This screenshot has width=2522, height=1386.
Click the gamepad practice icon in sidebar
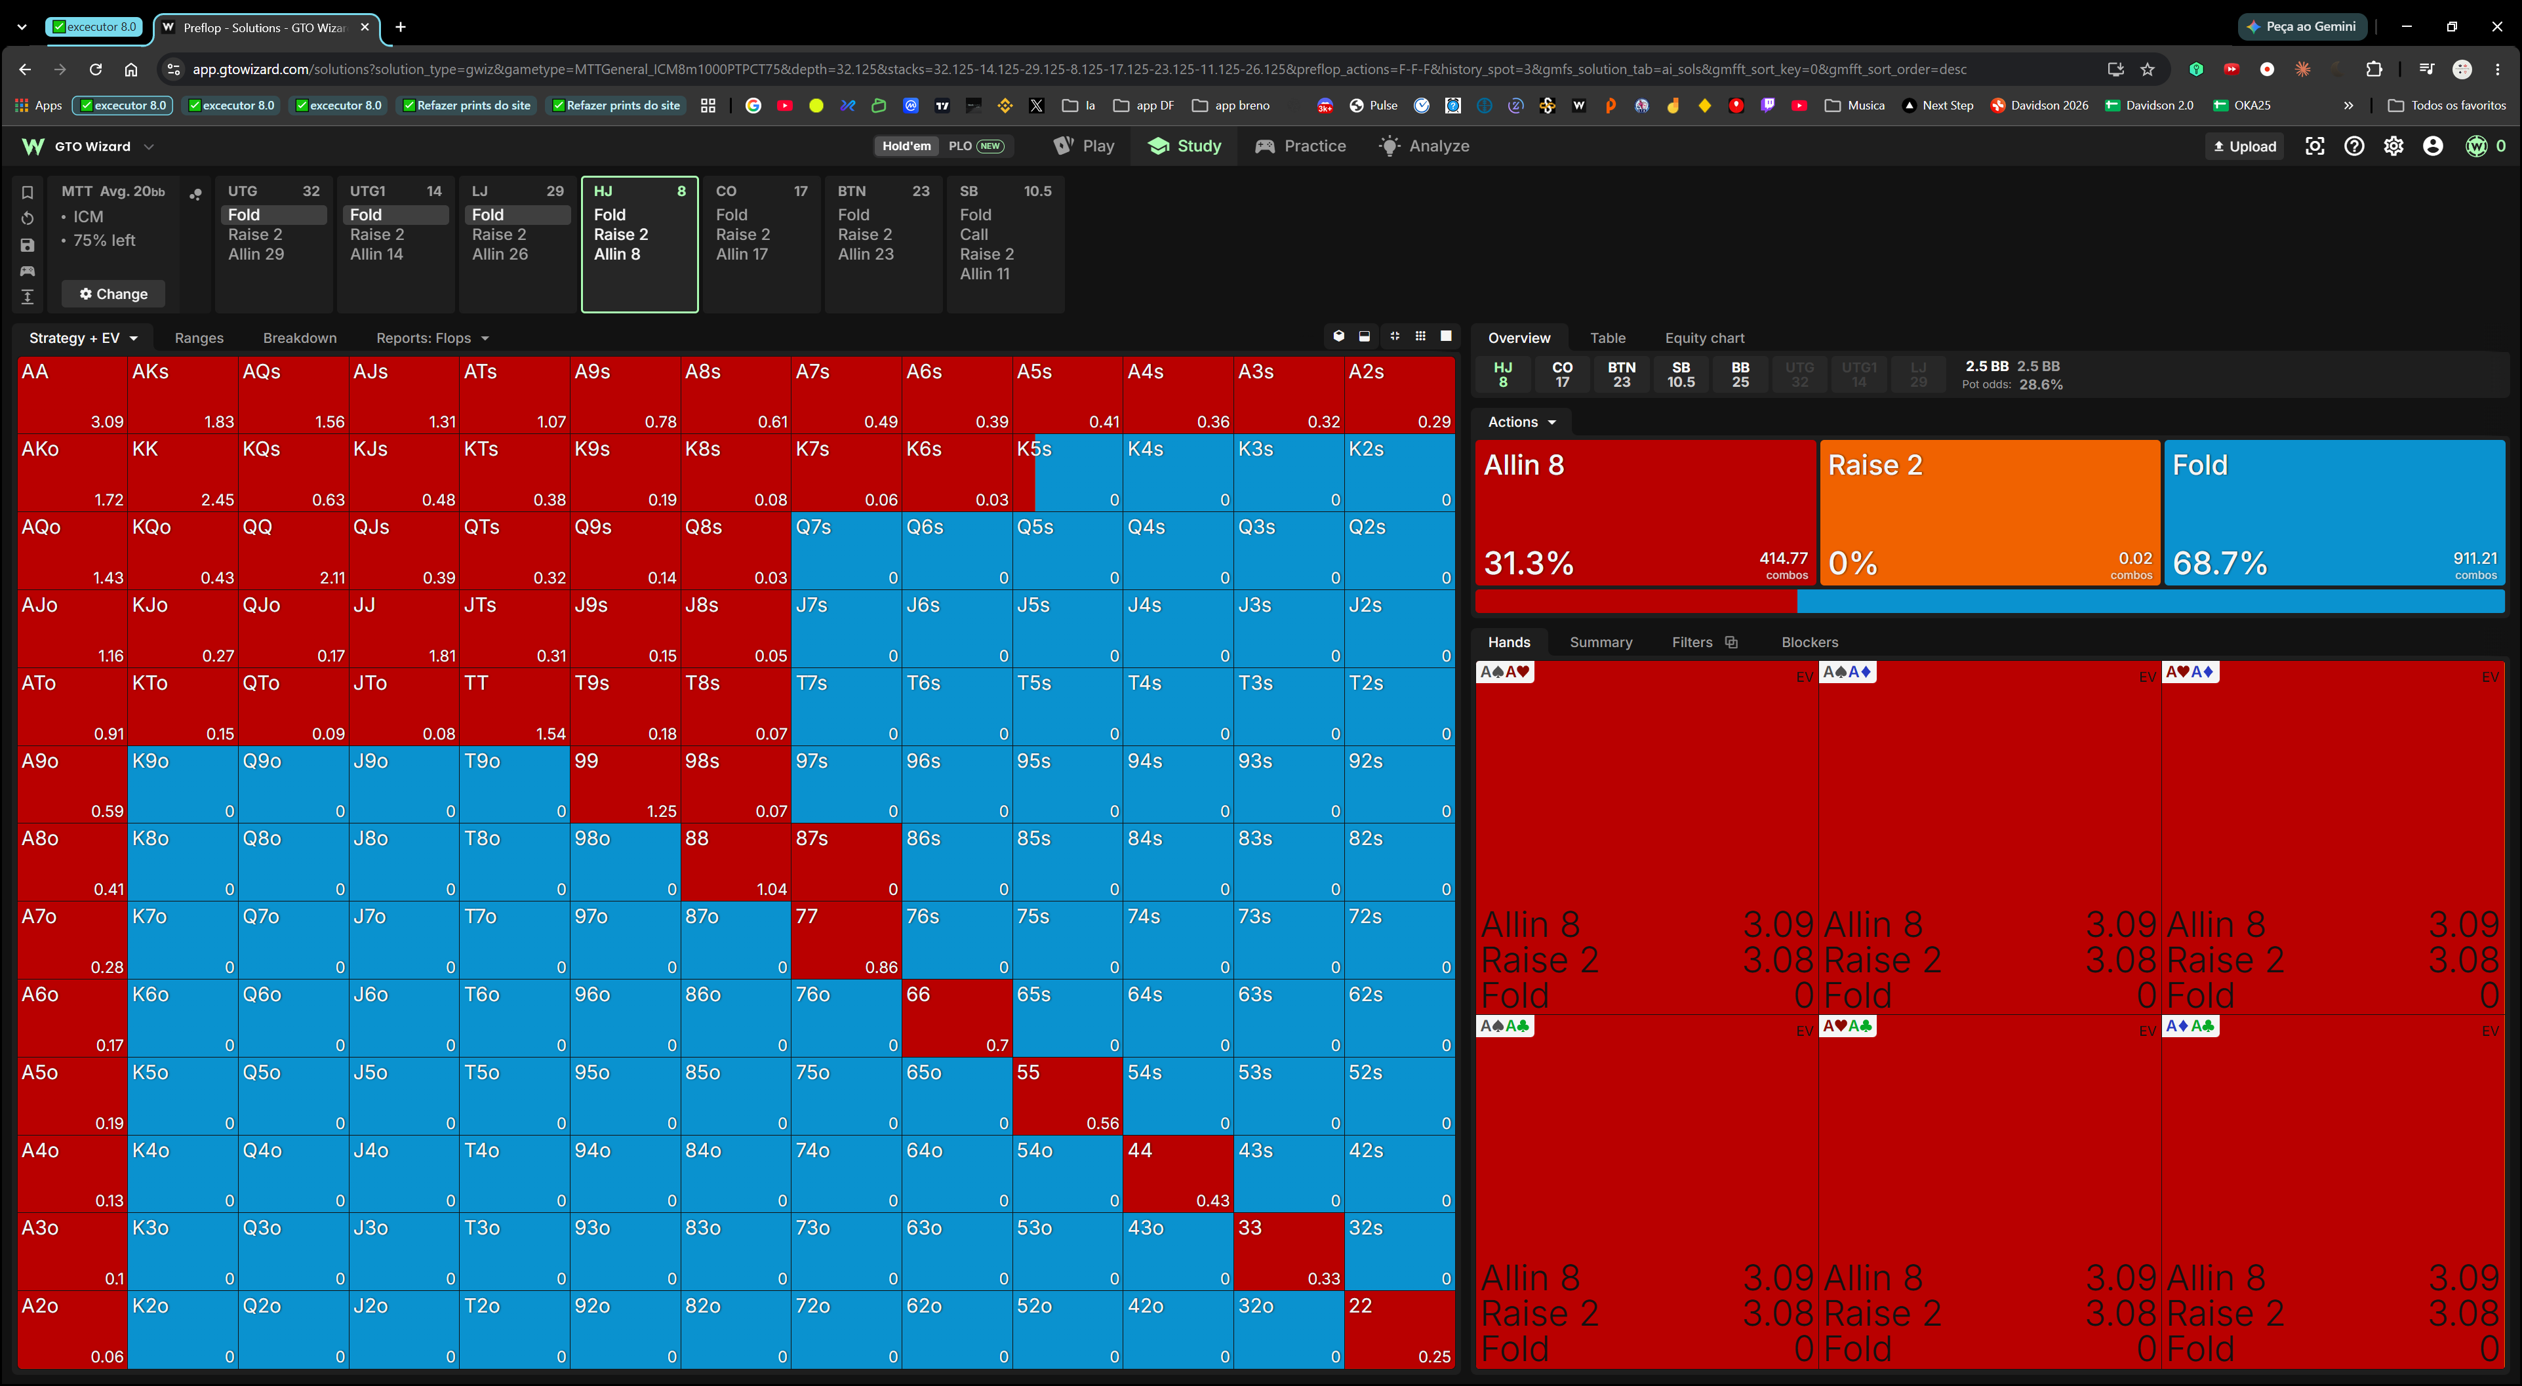coord(28,271)
